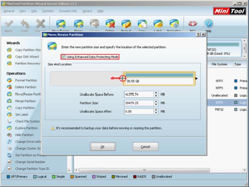Click the right arrow handle of partition bar
249x187 pixels.
197,78
